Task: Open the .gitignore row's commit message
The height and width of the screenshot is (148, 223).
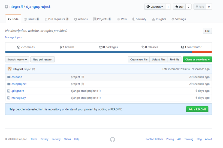Action: click(x=86, y=91)
